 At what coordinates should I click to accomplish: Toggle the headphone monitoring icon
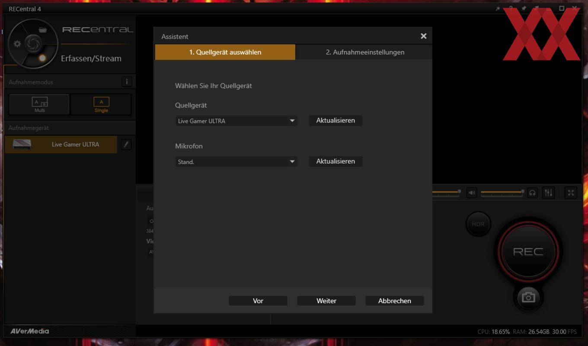(x=532, y=193)
